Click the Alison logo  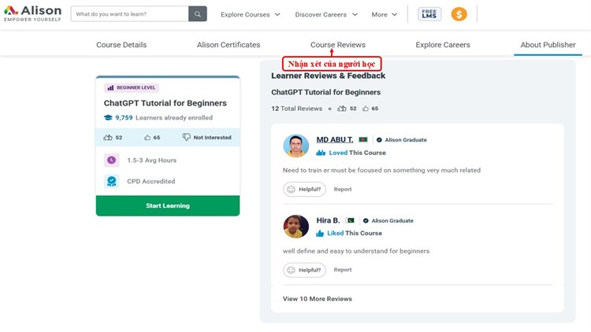point(32,13)
